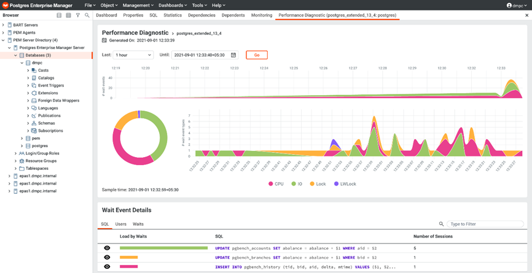Switch to the Statistics tab
Image resolution: width=532 pixels, height=273 pixels.
pos(173,15)
